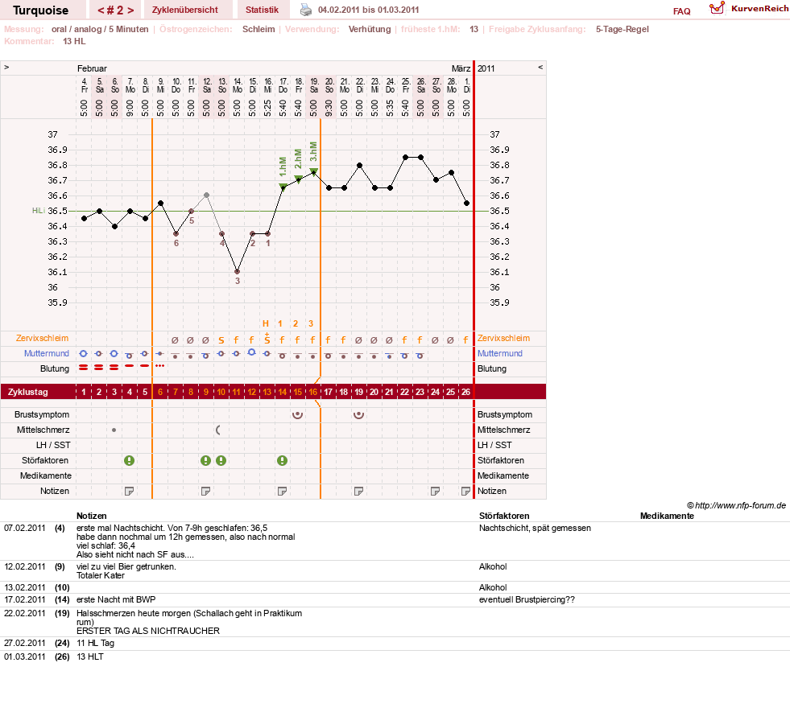Image resolution: width=790 pixels, height=712 pixels.
Task: Go to previous cycle with the < arrow
Action: (101, 10)
